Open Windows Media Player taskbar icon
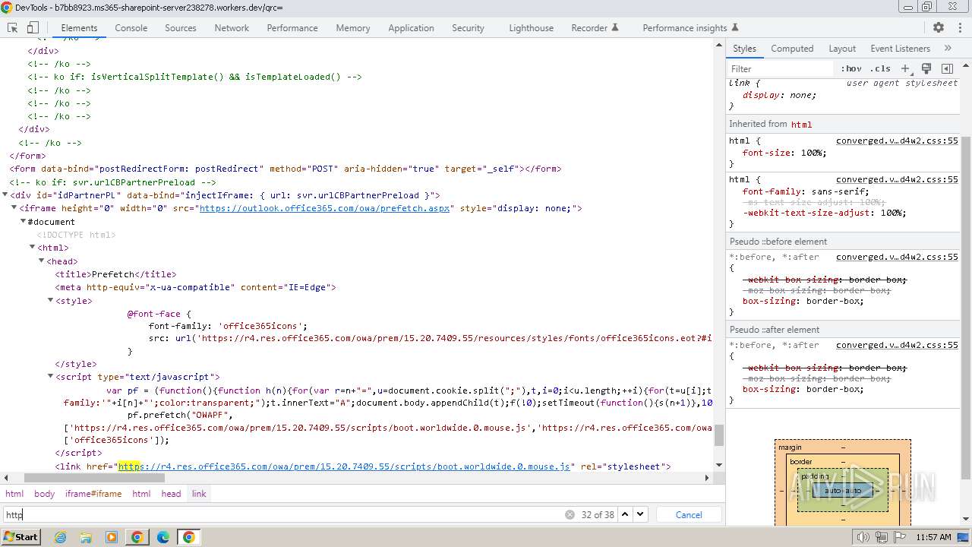The width and height of the screenshot is (972, 547). coord(112,537)
